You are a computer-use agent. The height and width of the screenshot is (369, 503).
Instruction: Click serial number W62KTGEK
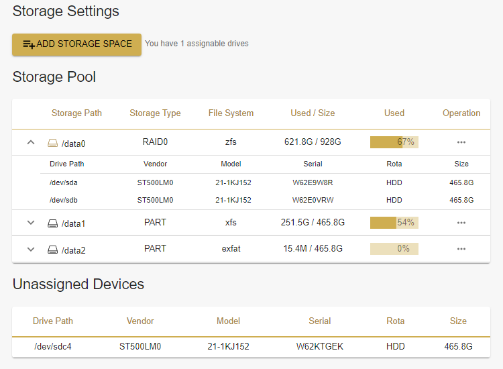click(319, 346)
